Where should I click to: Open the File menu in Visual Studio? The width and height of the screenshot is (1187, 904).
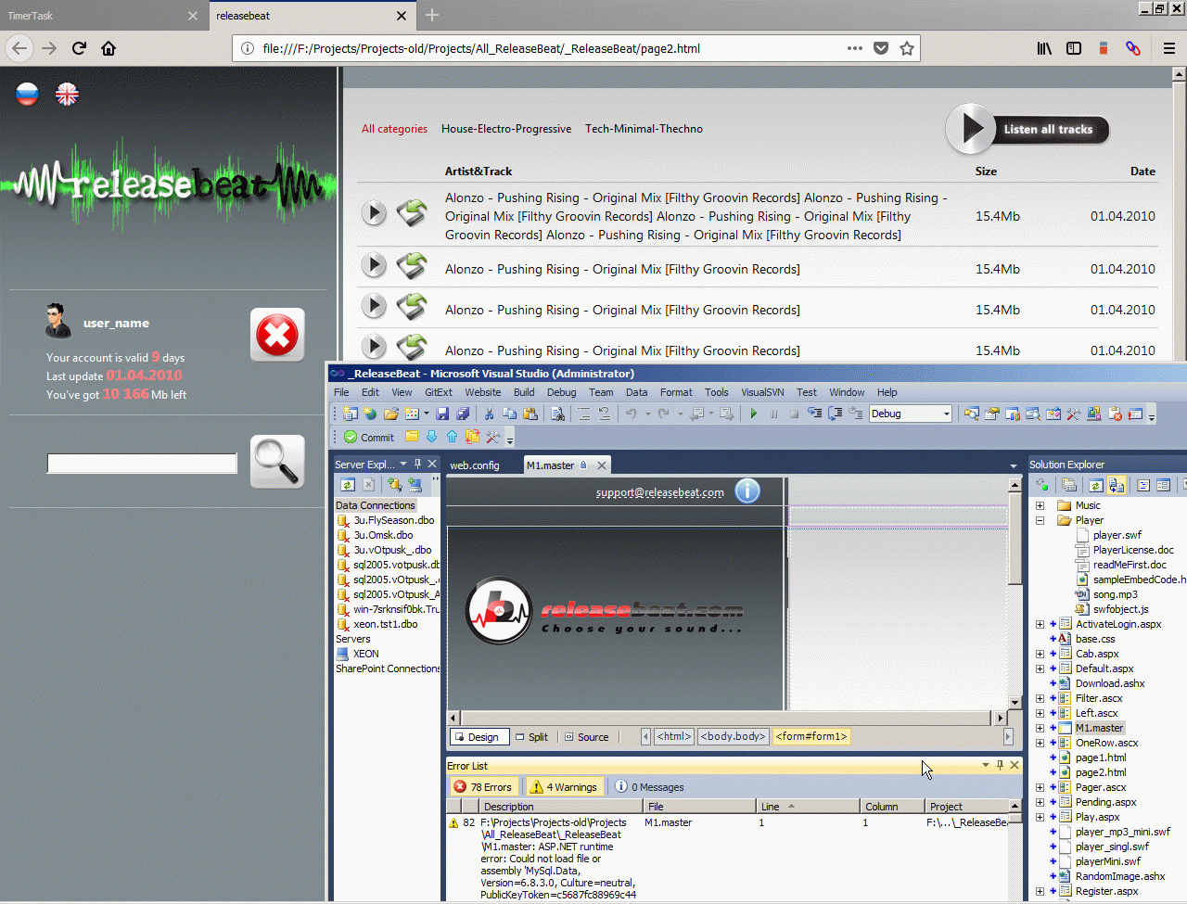click(341, 392)
